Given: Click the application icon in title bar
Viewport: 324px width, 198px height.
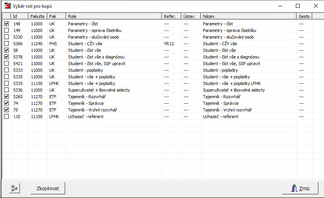Looking at the screenshot, I should click(7, 6).
